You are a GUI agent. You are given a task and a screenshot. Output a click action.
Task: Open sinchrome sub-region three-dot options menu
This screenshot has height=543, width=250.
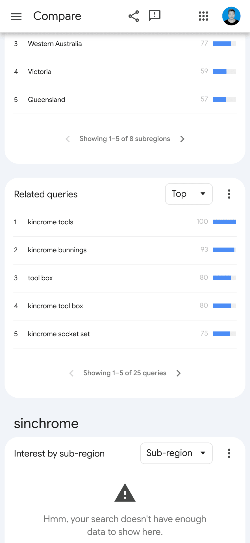(229, 453)
